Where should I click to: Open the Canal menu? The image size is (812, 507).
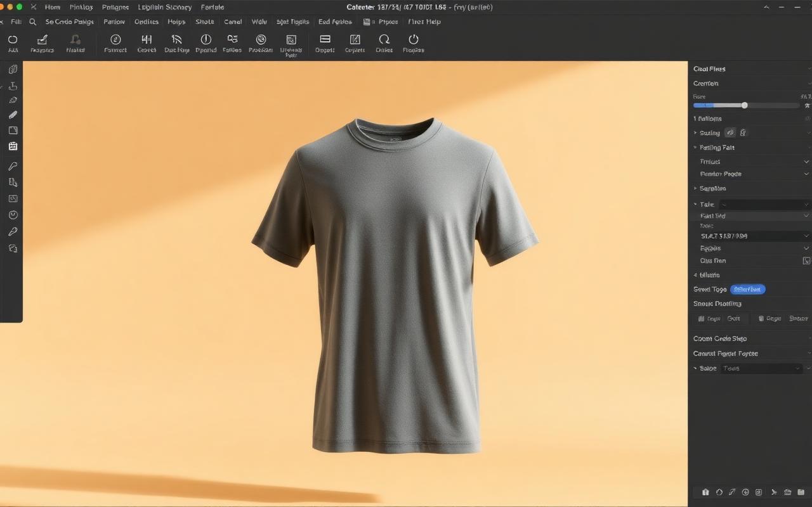[x=233, y=22]
